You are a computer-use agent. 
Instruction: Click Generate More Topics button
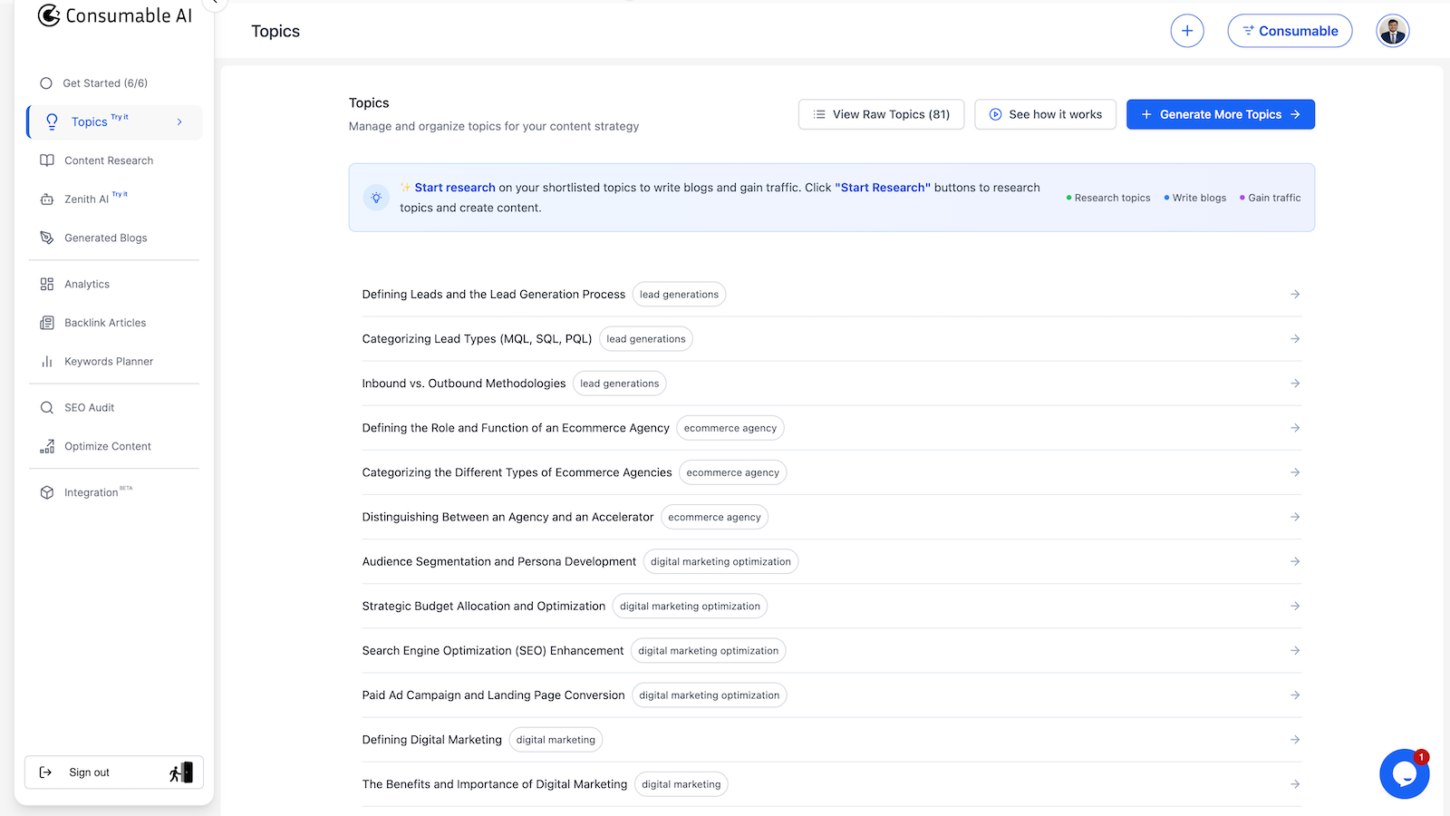[x=1220, y=115]
